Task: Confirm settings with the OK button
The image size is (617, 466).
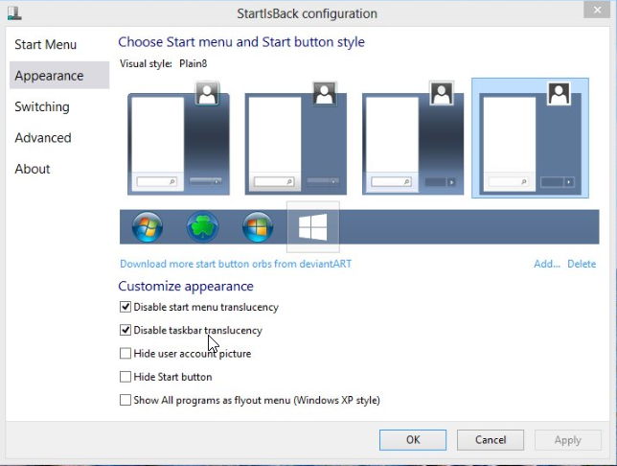Action: [413, 439]
